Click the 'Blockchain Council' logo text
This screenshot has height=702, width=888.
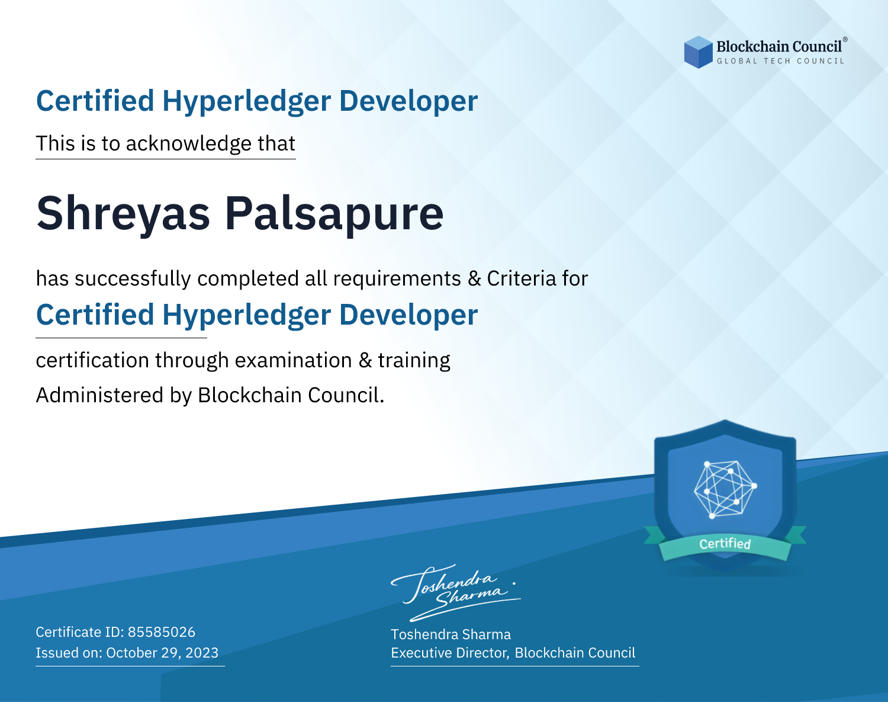[x=781, y=46]
